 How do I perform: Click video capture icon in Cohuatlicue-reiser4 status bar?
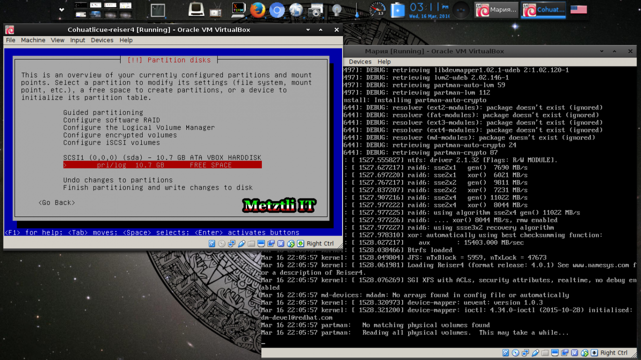pos(271,243)
